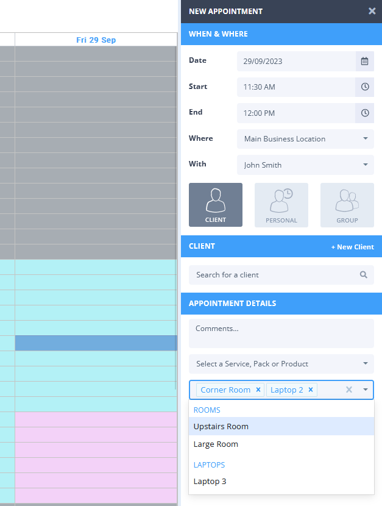Click the Start time field
The width and height of the screenshot is (382, 506).
[296, 87]
